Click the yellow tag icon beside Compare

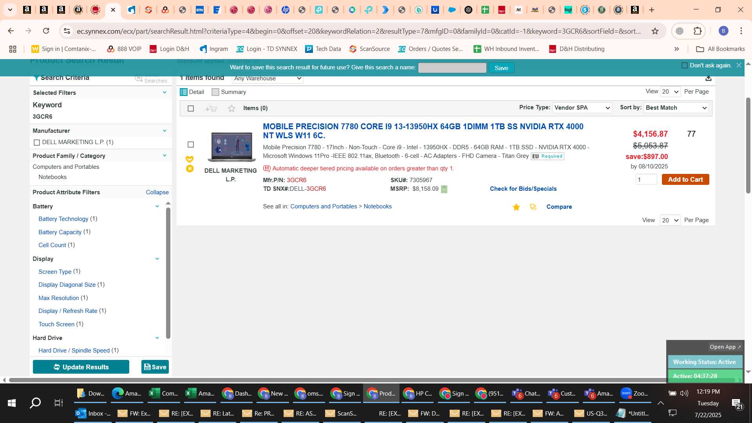pos(533,207)
